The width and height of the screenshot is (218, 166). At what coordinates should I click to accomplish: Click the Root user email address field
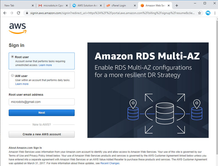(x=41, y=102)
